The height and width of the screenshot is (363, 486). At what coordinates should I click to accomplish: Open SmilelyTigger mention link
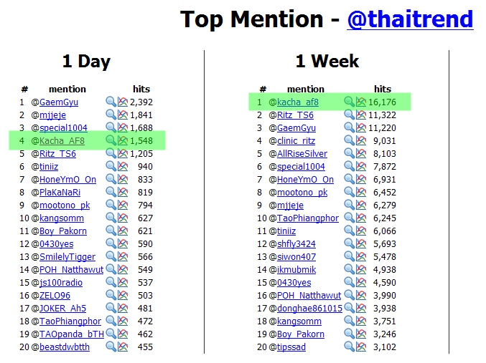click(67, 256)
